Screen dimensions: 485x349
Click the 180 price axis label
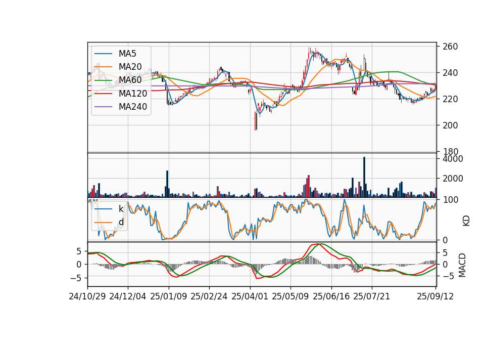tap(450, 151)
